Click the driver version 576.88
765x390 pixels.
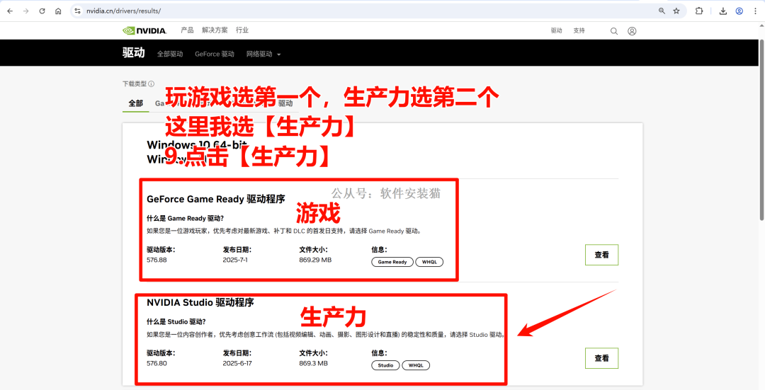157,260
